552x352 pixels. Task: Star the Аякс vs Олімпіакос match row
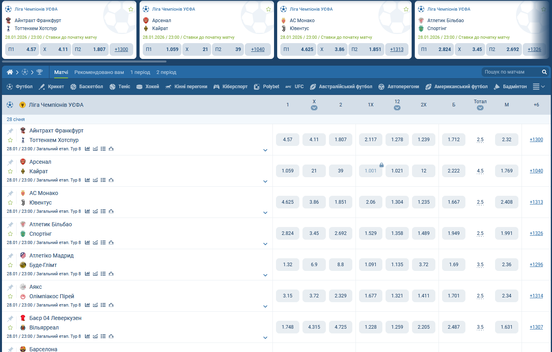click(x=10, y=296)
